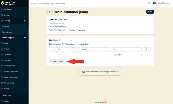Image resolution: width=173 pixels, height=104 pixels.
Task: Open condition group settings link
Action: point(109,72)
